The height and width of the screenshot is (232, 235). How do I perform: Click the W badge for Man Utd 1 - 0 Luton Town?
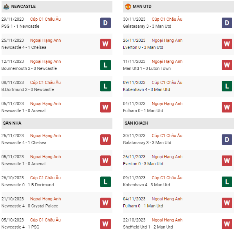tap(227, 65)
